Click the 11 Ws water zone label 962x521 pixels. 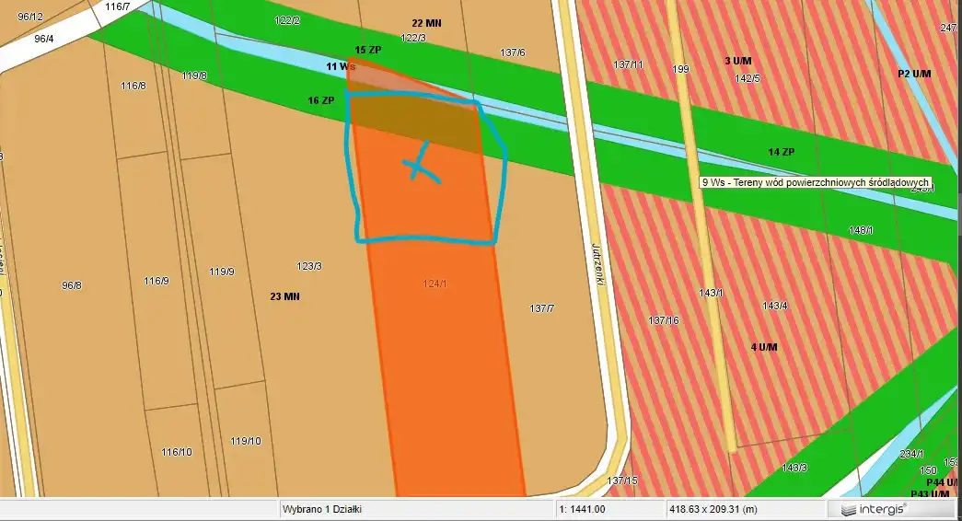(341, 67)
